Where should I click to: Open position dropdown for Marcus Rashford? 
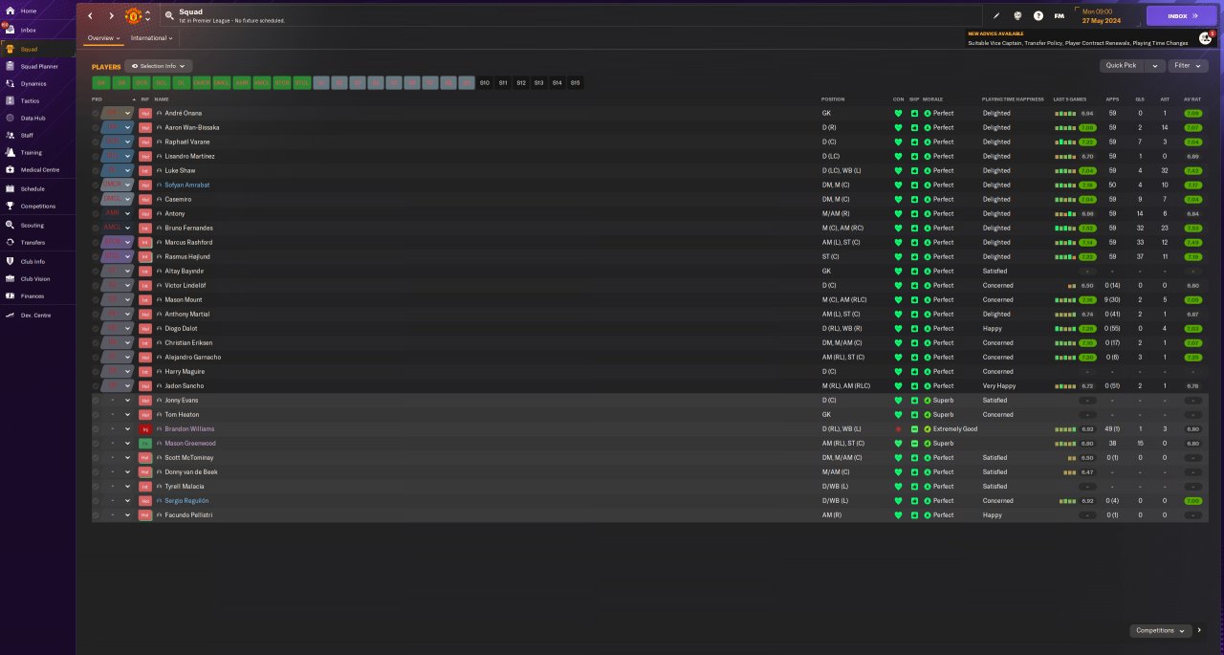pyautogui.click(x=127, y=242)
